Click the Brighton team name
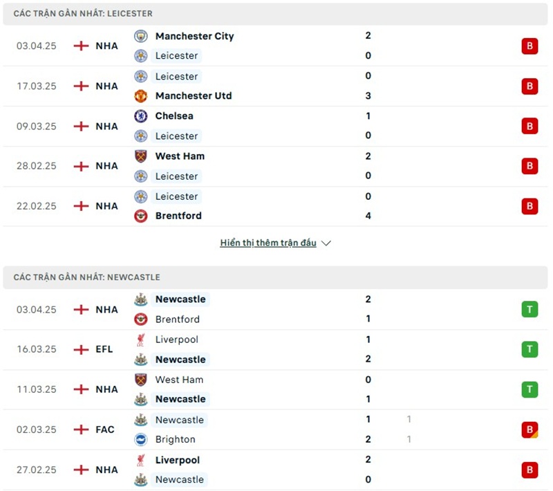Viewport: 553px width, 491px height. (x=175, y=439)
